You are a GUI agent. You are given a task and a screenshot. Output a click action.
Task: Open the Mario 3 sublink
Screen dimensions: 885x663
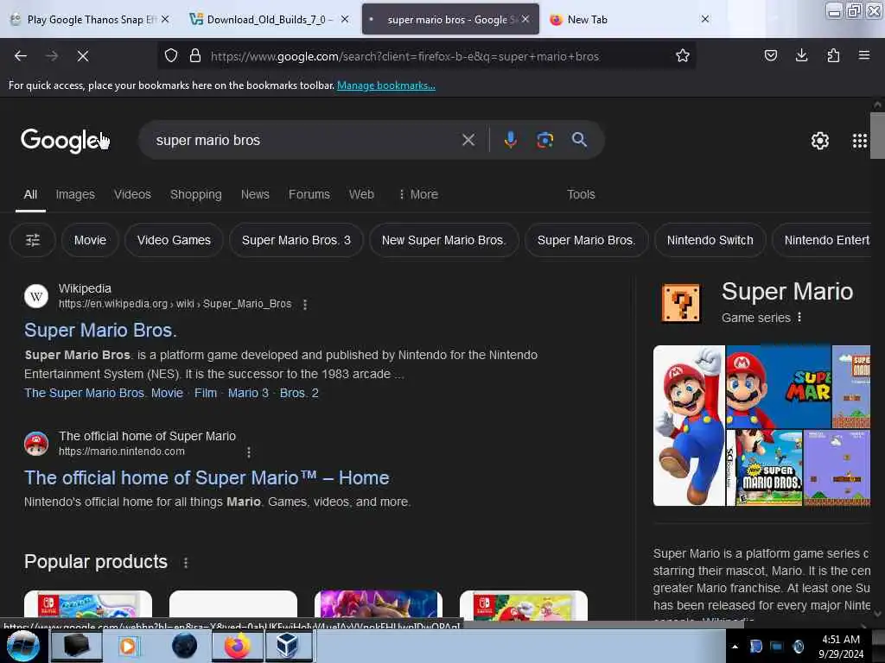tap(248, 393)
